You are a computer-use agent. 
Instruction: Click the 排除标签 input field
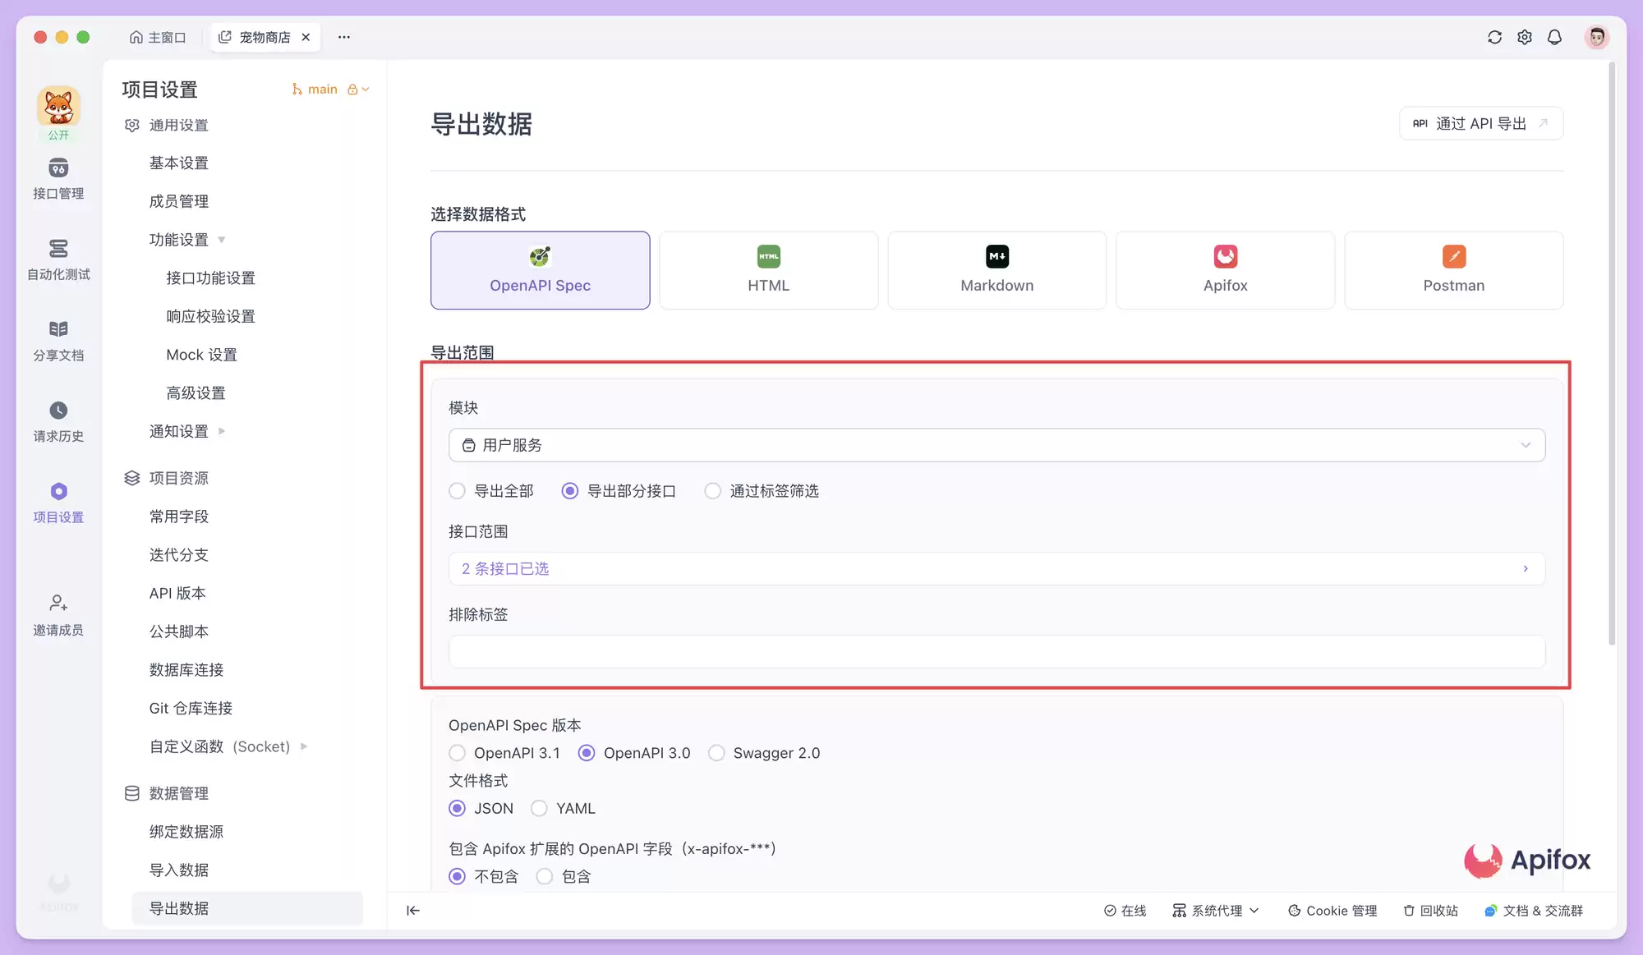pyautogui.click(x=996, y=651)
